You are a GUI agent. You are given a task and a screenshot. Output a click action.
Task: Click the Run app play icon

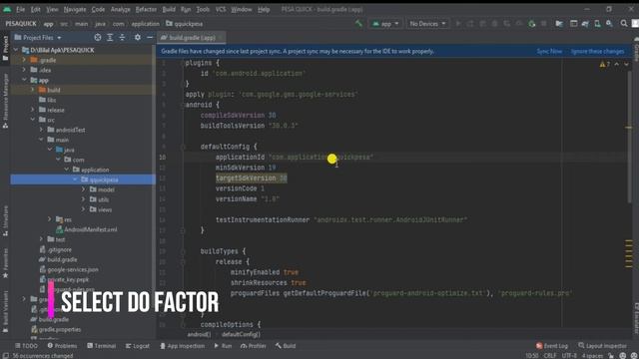pos(458,24)
